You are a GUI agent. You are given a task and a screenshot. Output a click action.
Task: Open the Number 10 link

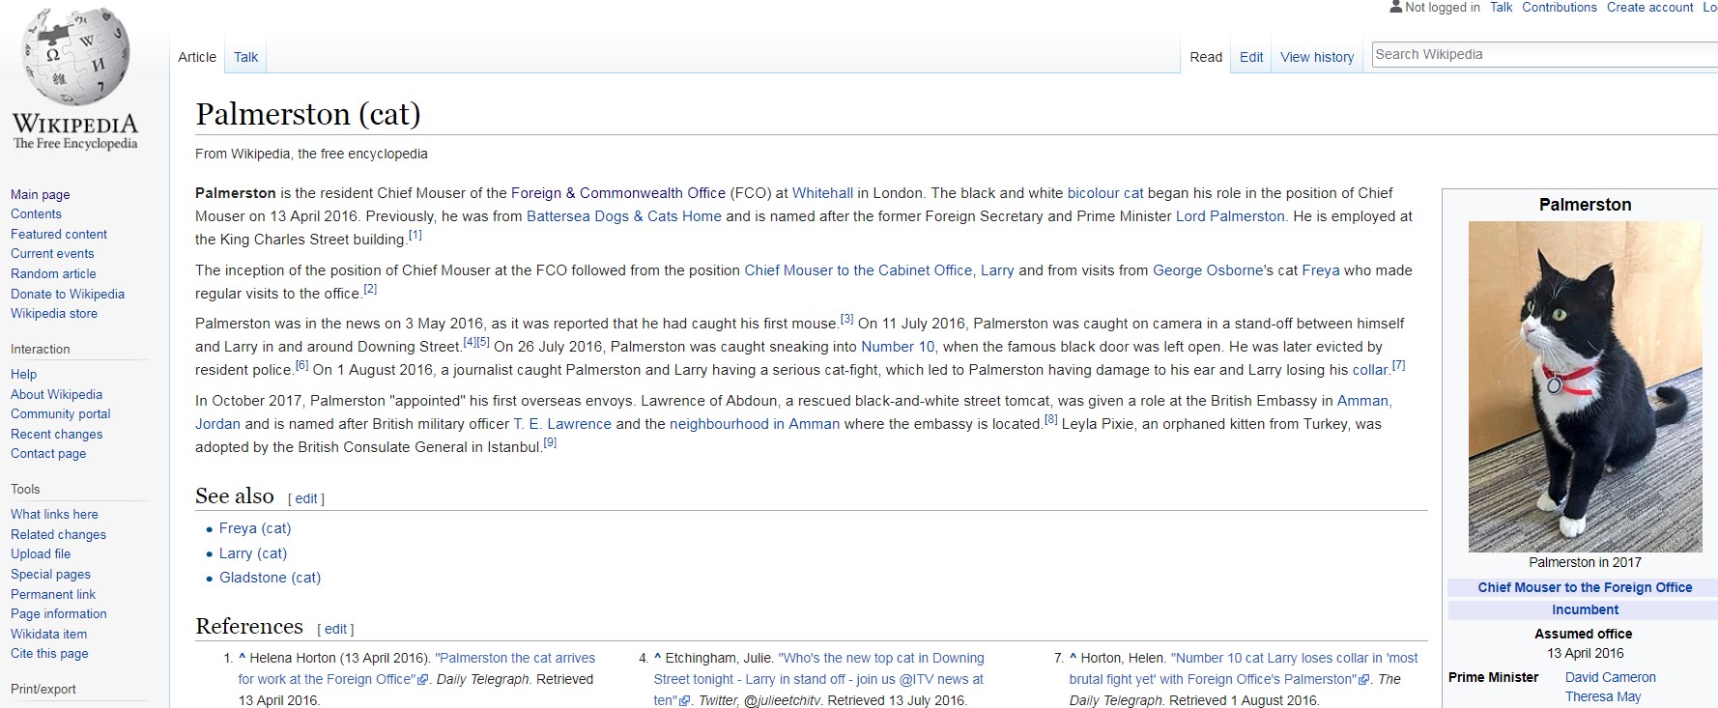pyautogui.click(x=898, y=347)
